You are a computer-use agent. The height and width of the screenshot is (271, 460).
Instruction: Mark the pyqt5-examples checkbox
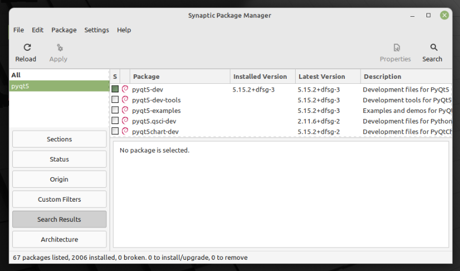[115, 110]
